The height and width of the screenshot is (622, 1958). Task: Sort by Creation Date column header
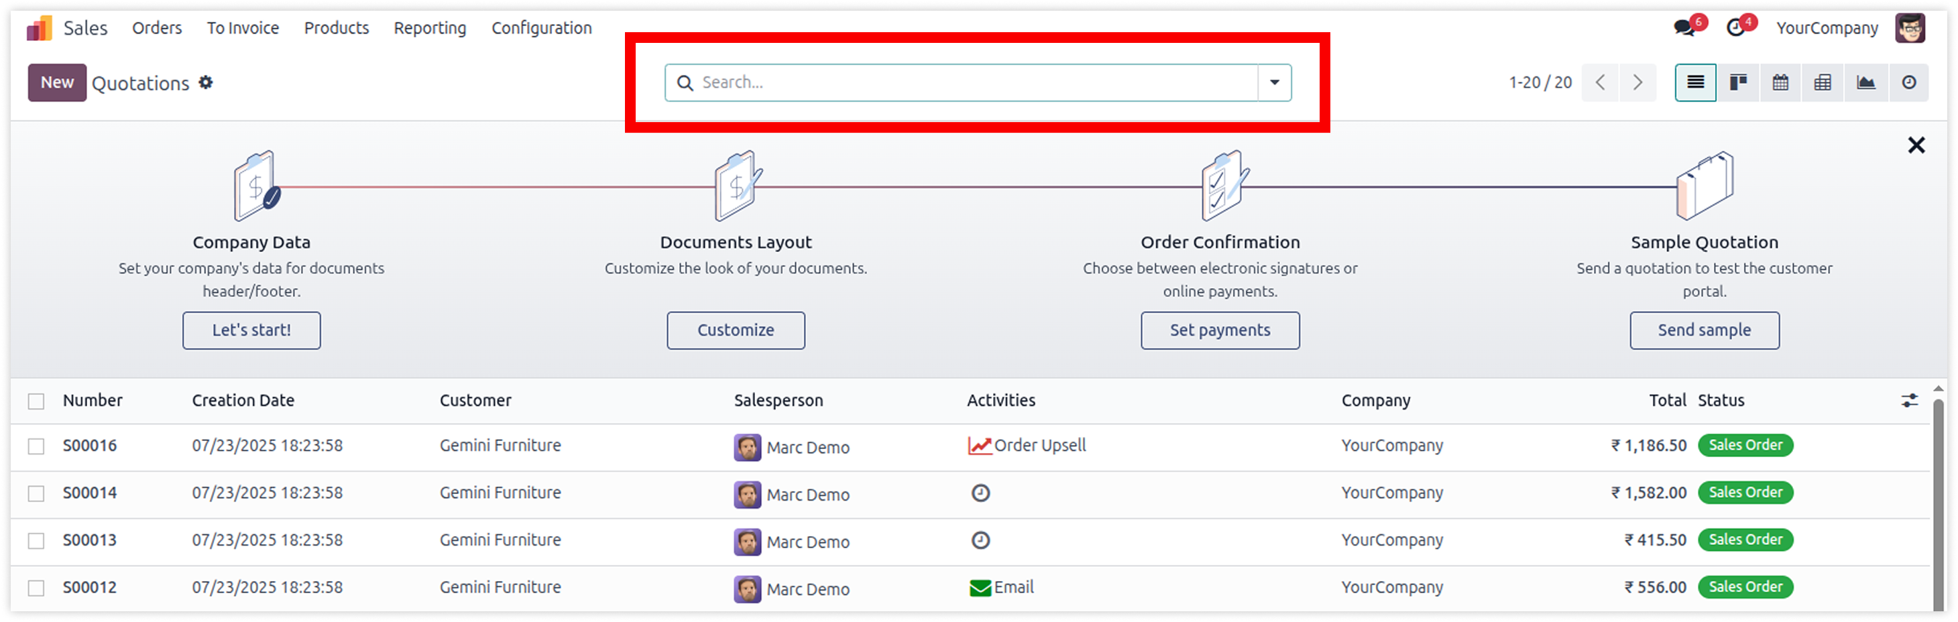(x=243, y=401)
